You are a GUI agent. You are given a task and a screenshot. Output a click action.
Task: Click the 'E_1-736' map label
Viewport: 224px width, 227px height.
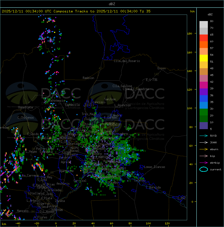152,80
